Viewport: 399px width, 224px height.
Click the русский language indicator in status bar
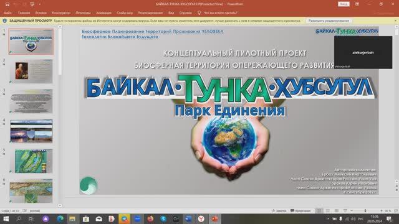(x=35, y=211)
